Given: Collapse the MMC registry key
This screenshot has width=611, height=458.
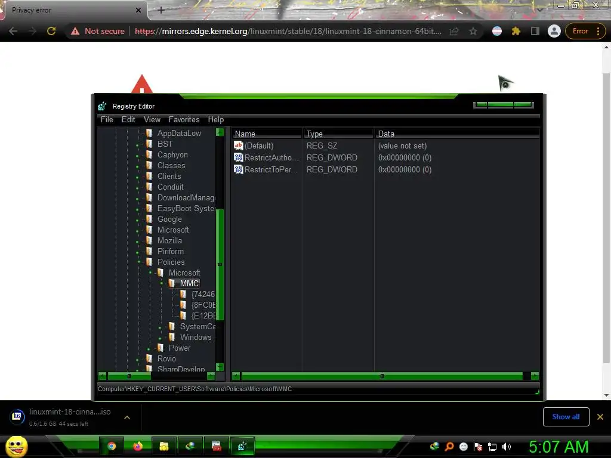Looking at the screenshot, I should pos(161,283).
